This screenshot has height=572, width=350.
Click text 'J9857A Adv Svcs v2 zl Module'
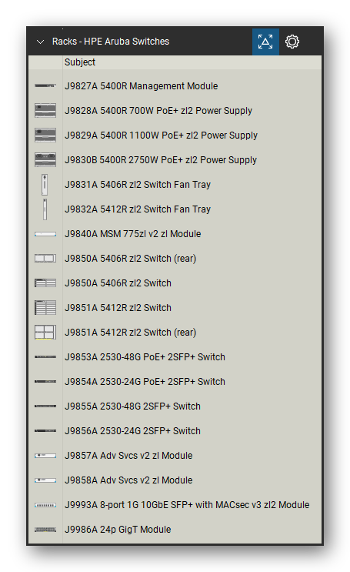point(128,456)
